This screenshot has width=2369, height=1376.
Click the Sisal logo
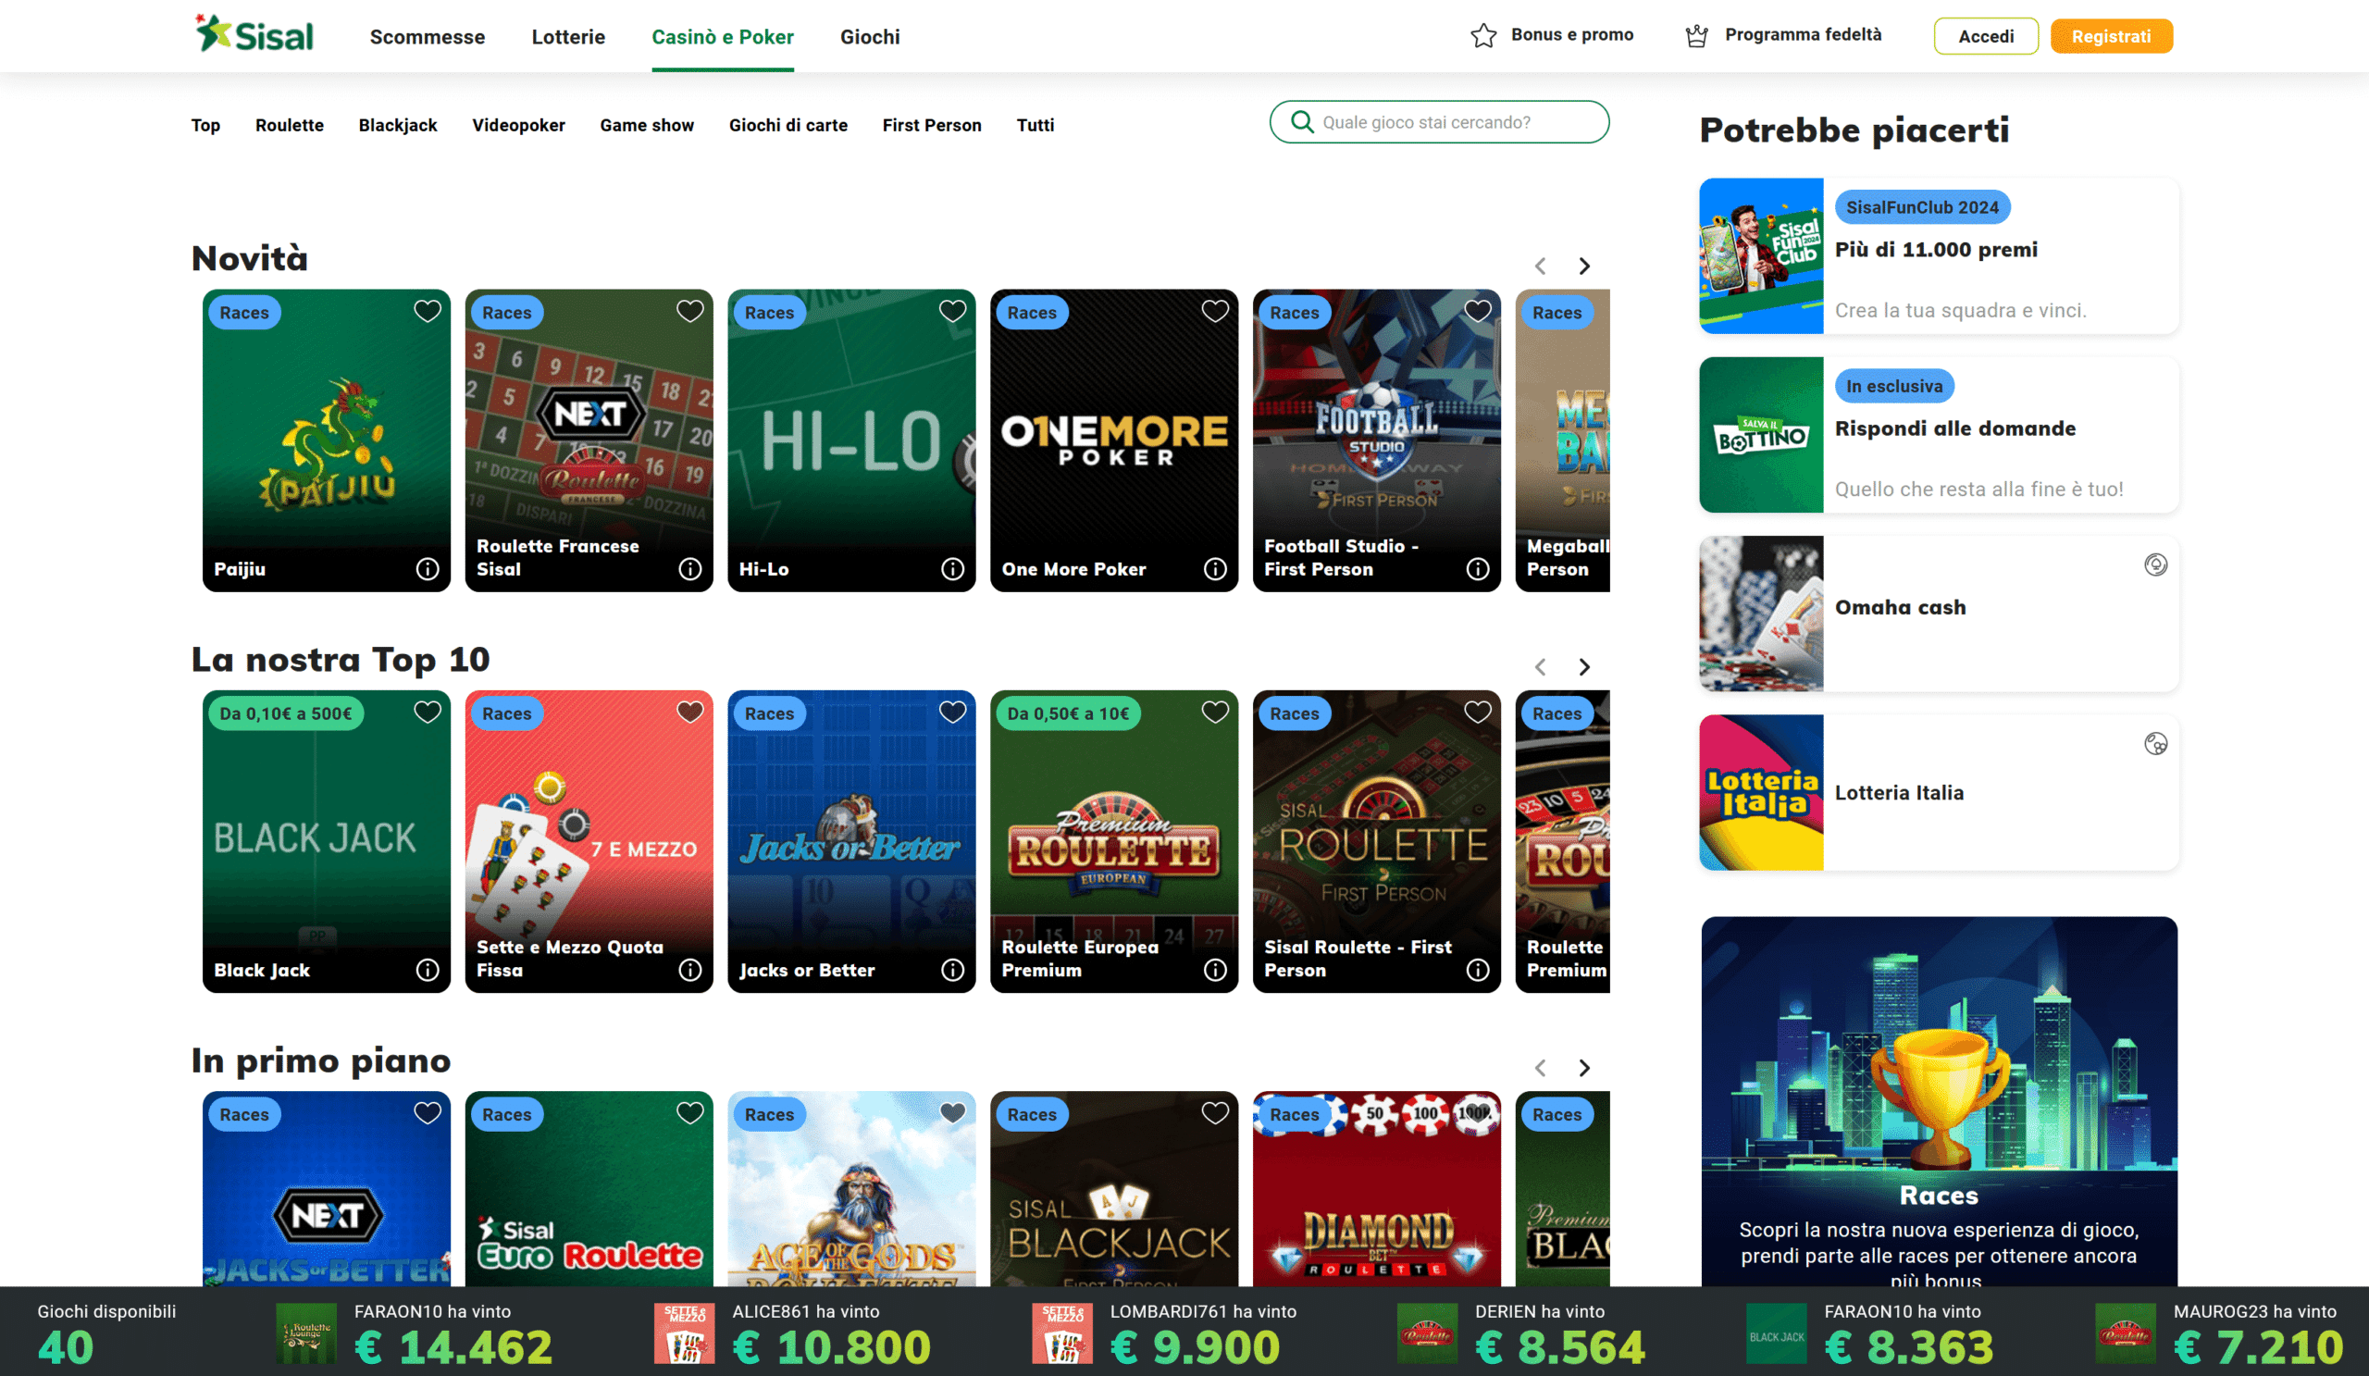tap(254, 34)
